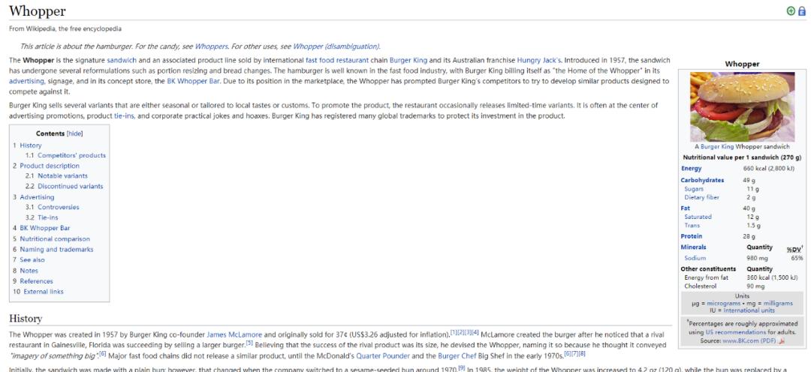The height and width of the screenshot is (372, 811).
Task: Select the 660 kcal (2,800 kJ) energy value
Action: pos(768,169)
